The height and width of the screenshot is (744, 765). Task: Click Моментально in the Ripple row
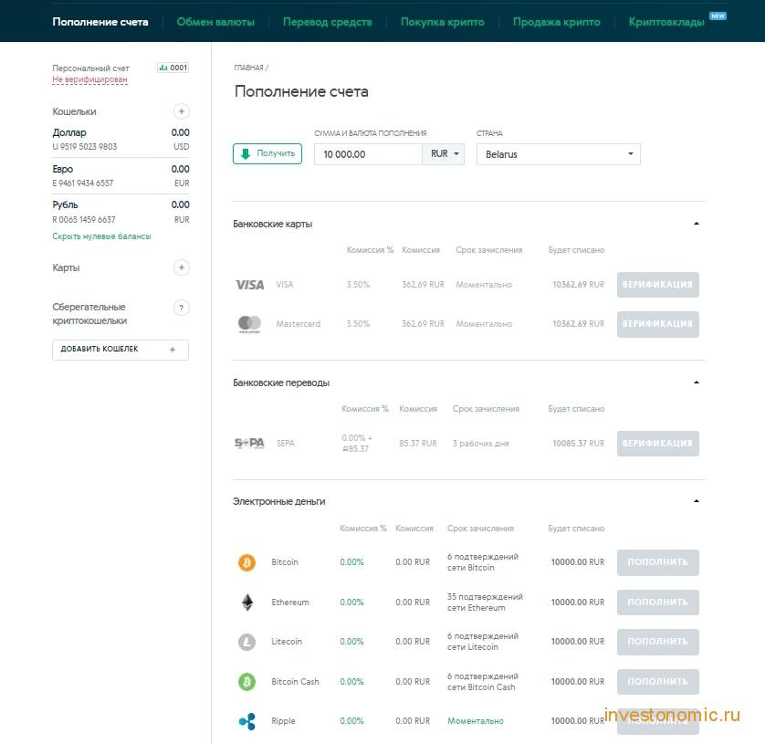[x=476, y=721]
